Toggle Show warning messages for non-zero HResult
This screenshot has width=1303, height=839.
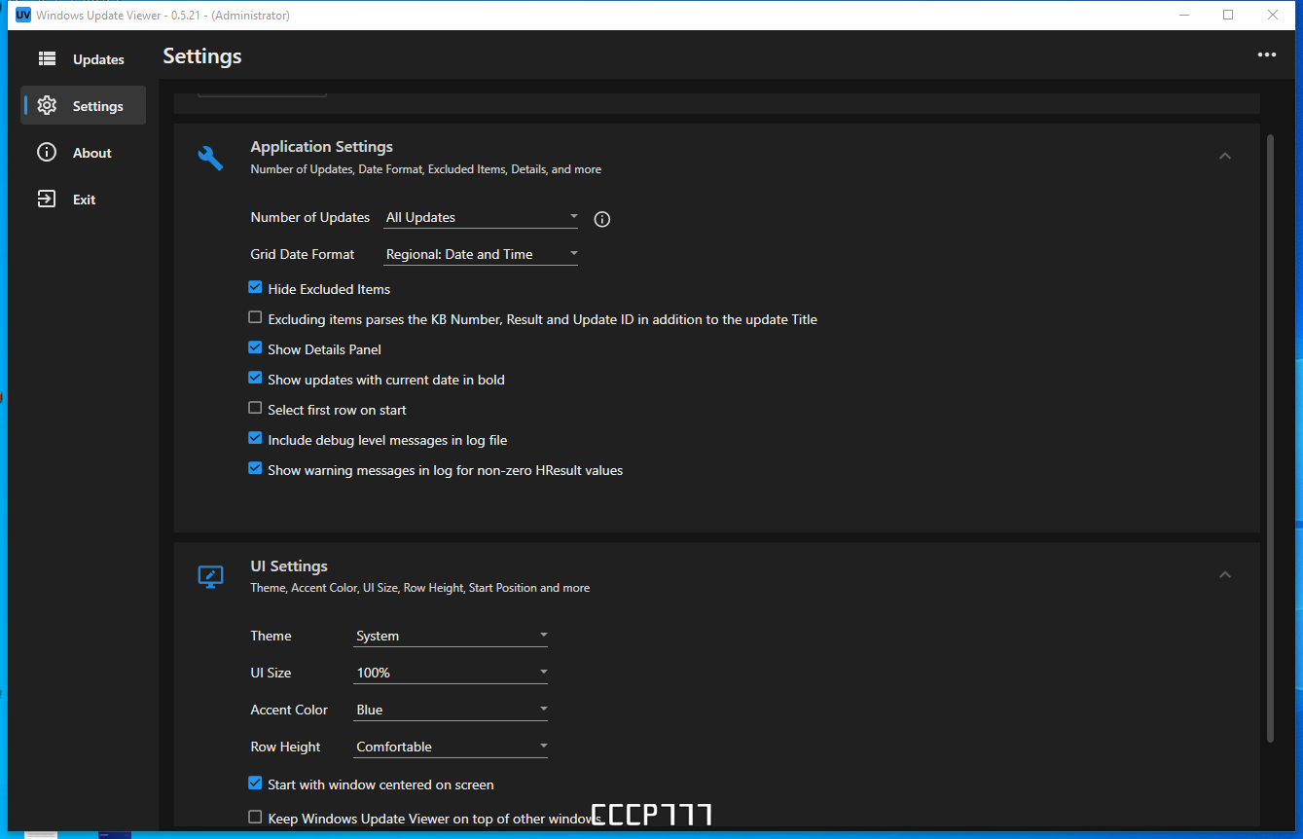[255, 468]
